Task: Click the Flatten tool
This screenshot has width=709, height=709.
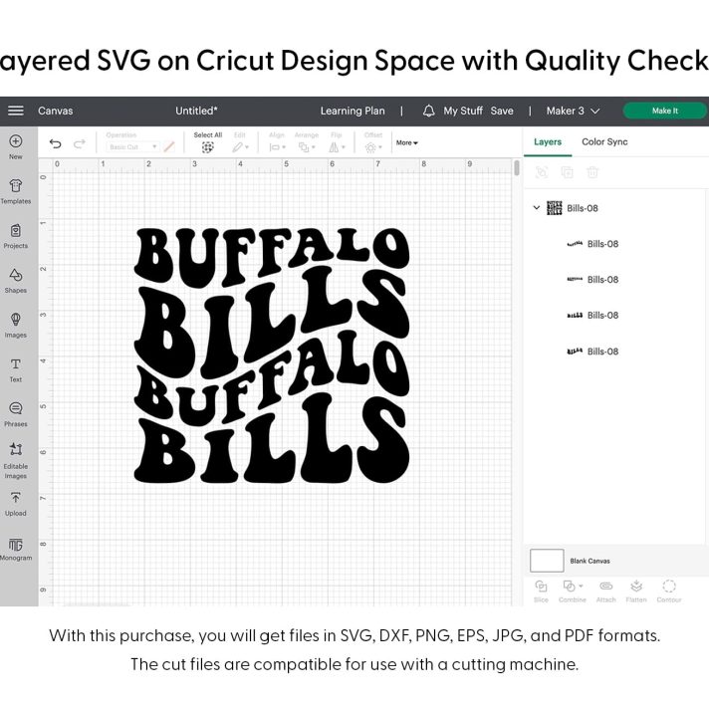Action: click(636, 591)
